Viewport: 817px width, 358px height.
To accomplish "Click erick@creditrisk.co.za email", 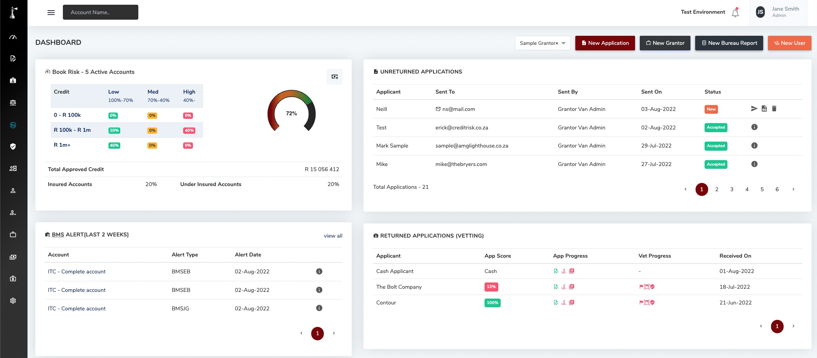I will (462, 127).
